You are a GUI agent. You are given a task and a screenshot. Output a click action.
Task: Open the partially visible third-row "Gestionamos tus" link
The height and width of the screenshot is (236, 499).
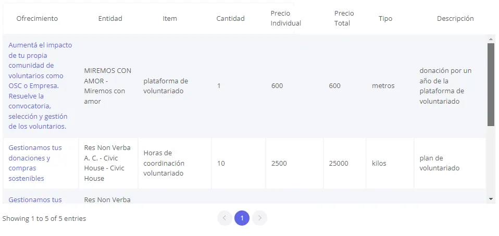pyautogui.click(x=35, y=200)
